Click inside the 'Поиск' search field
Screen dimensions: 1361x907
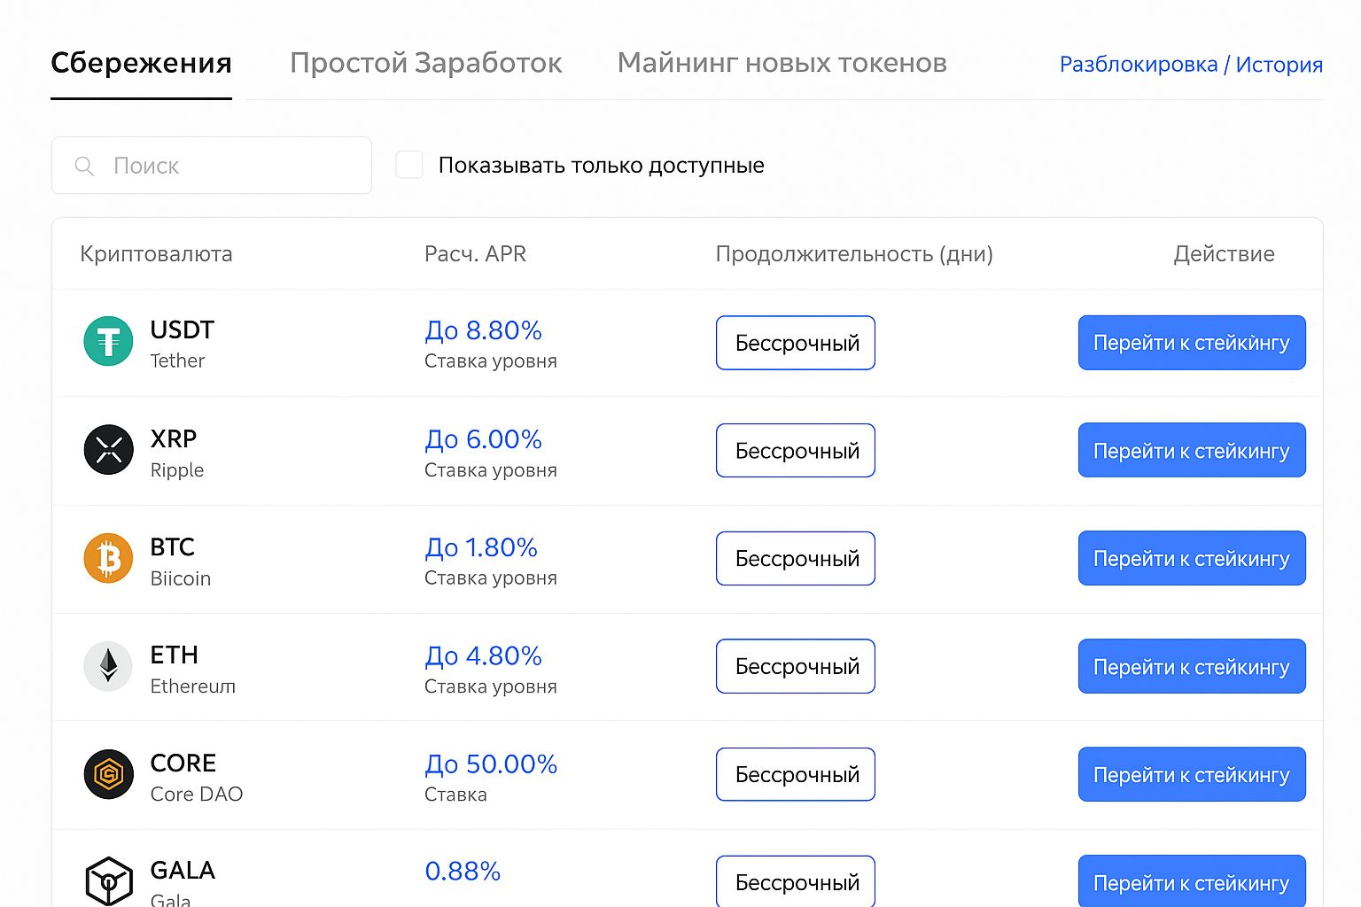[x=213, y=166]
